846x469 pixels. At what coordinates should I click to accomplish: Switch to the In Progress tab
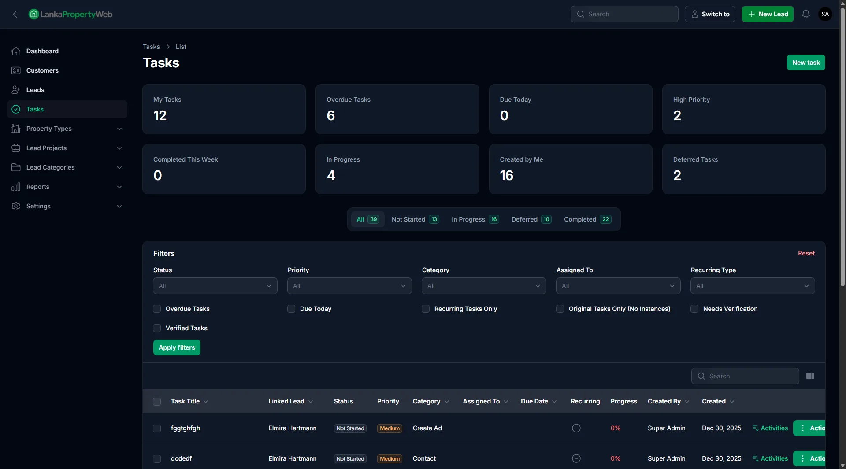[475, 219]
